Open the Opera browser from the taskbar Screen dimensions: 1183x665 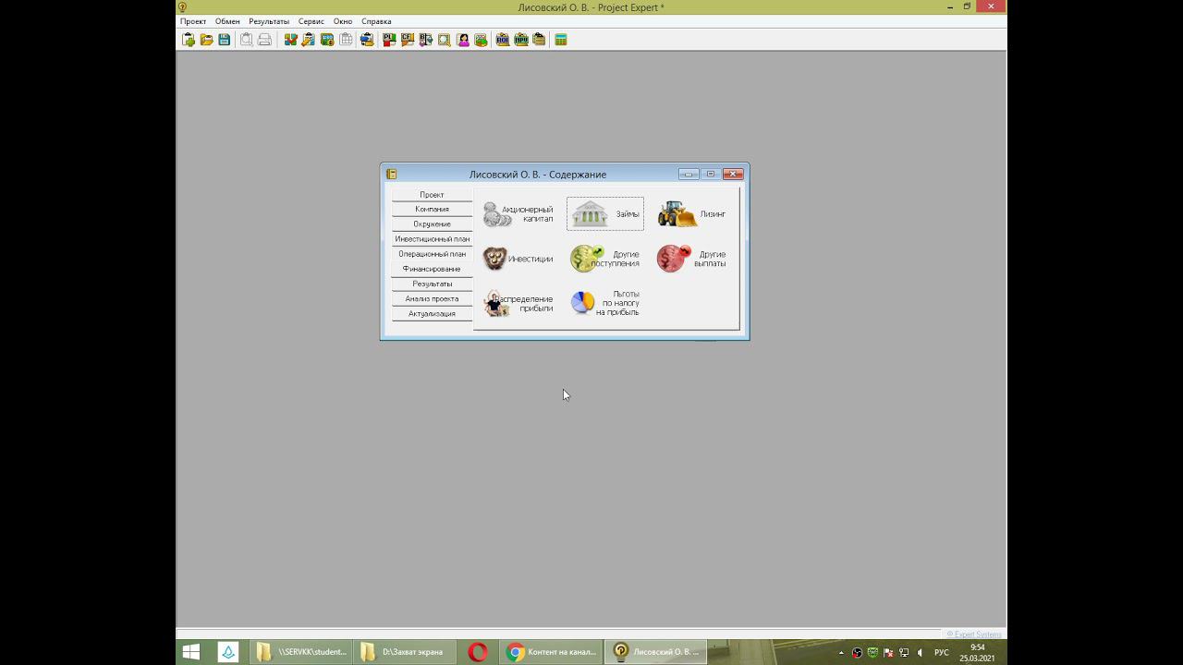point(478,652)
